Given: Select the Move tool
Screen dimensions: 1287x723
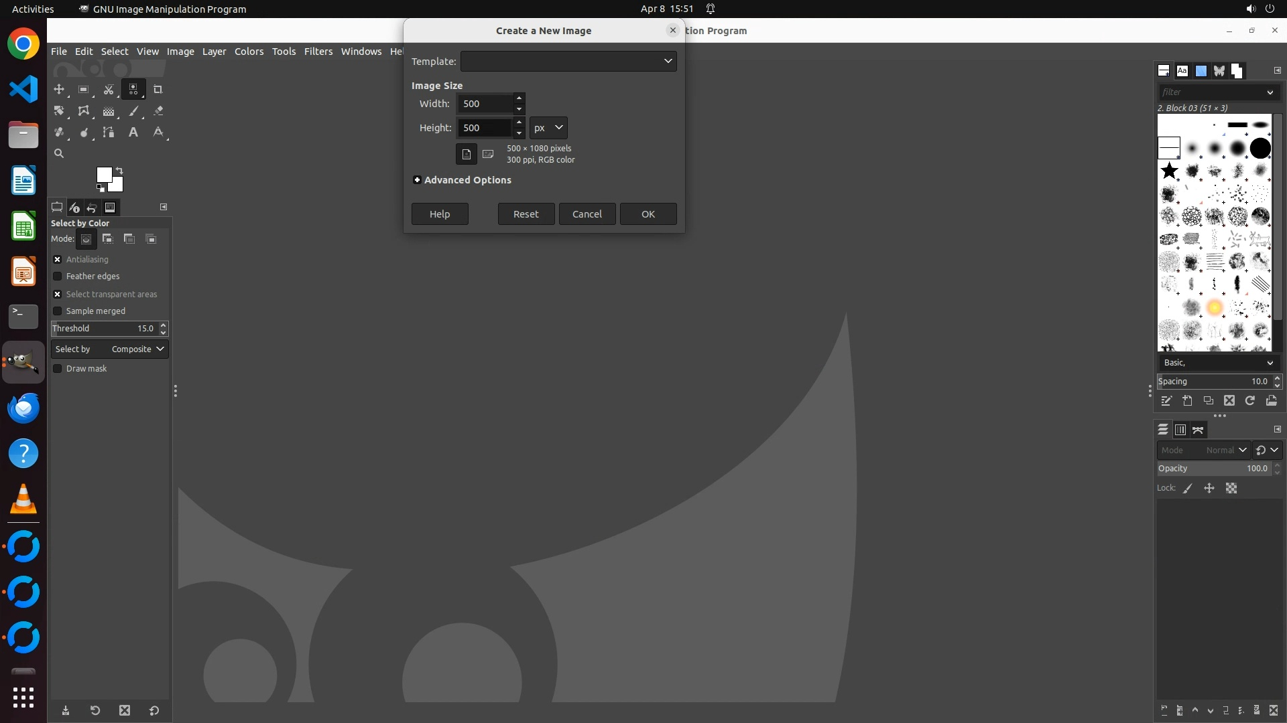Looking at the screenshot, I should pyautogui.click(x=59, y=90).
